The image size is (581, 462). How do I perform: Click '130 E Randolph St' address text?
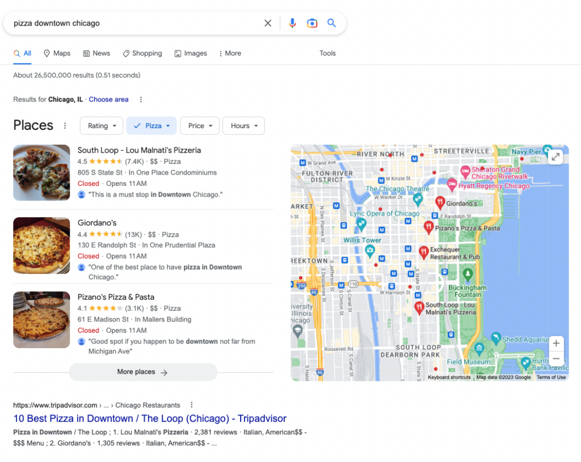point(107,245)
